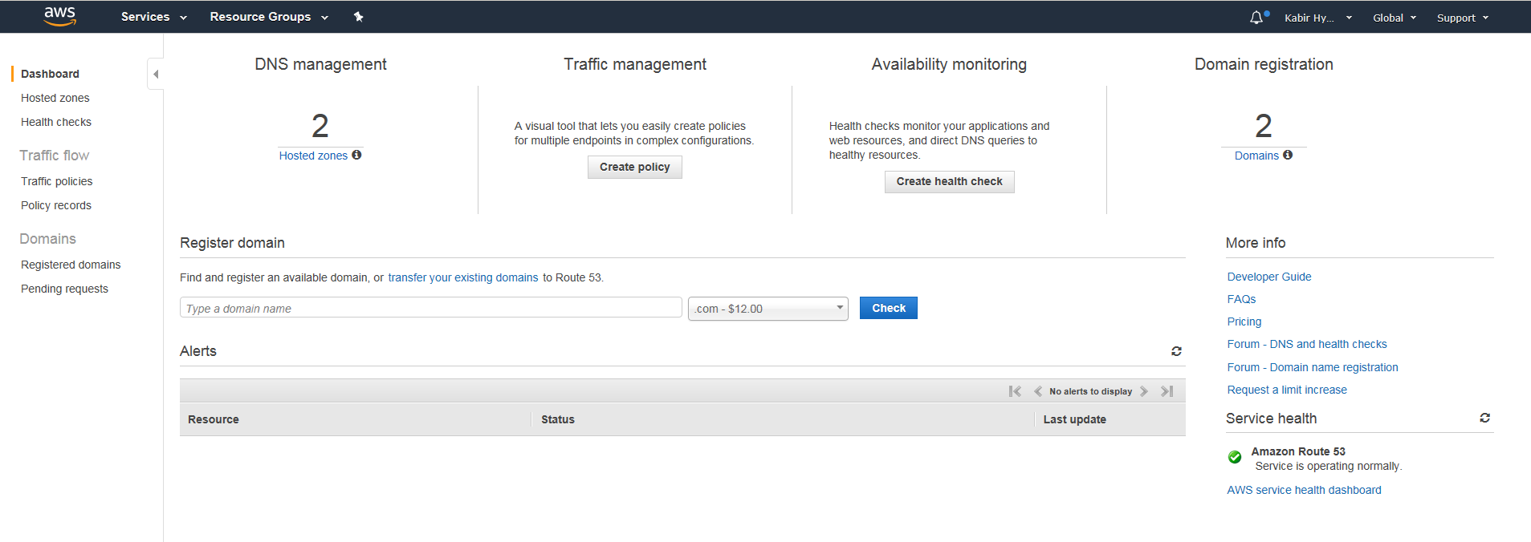Click 'No alerts to display' text

[x=1090, y=391]
